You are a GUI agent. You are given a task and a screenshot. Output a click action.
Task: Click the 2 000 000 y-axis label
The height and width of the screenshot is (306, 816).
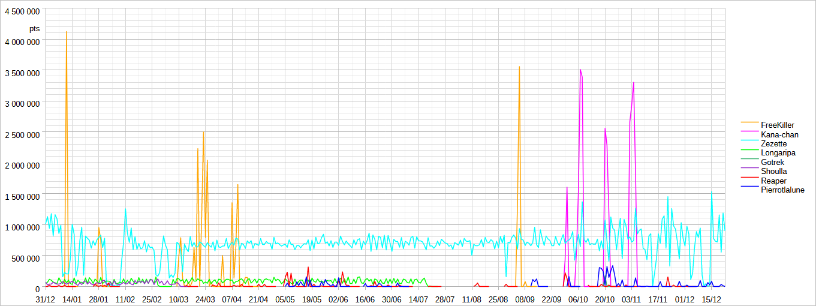pos(22,166)
